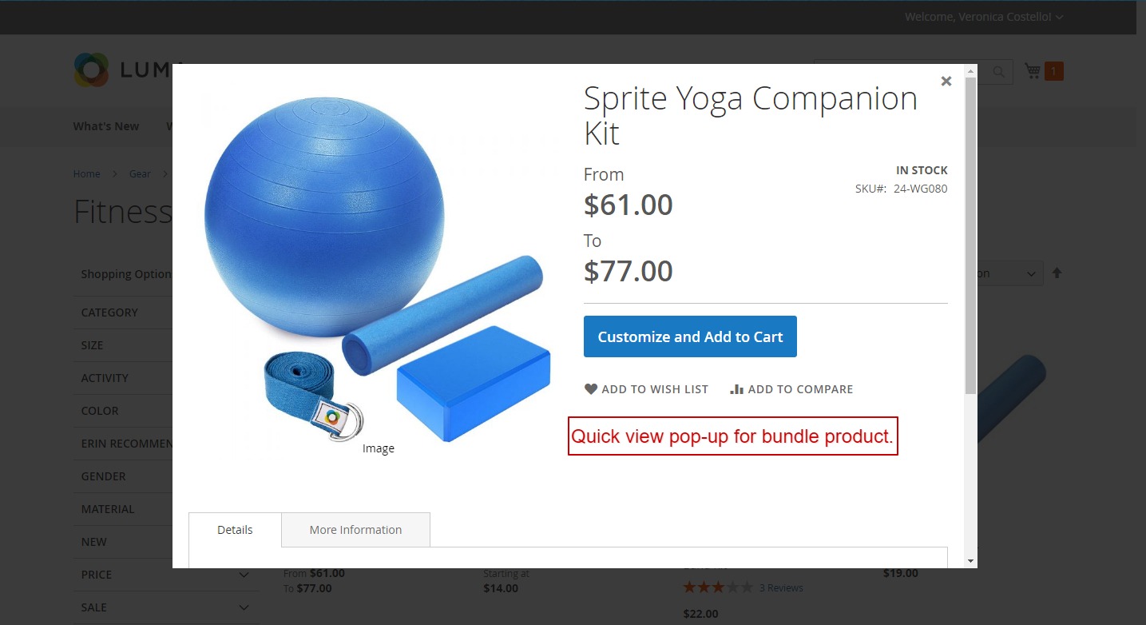Image resolution: width=1146 pixels, height=625 pixels.
Task: Click the Luma logo icon
Action: pos(90,70)
